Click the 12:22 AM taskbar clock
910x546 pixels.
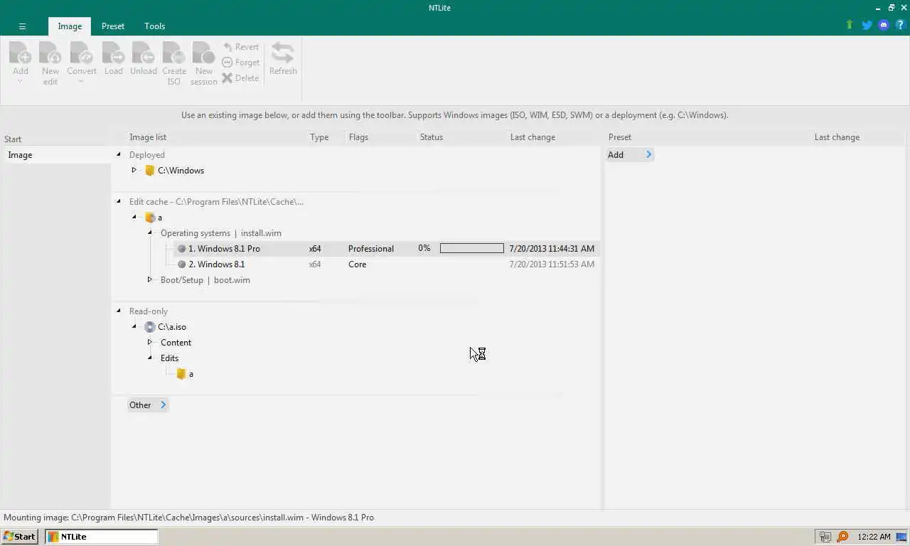tap(874, 537)
